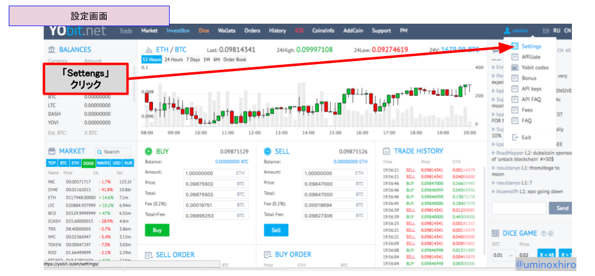595x276 pixels.
Task: Click the Market Search field
Action: [x=113, y=151]
